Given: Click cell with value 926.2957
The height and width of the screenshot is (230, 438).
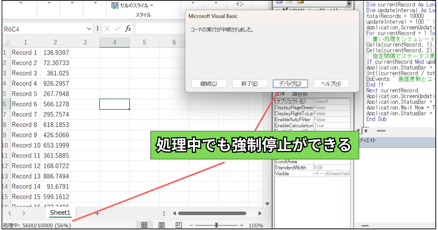Looking at the screenshot, I should pyautogui.click(x=56, y=84).
